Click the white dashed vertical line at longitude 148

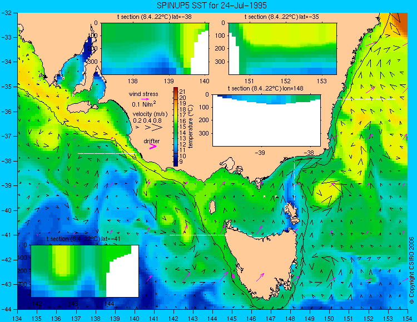click(294, 185)
